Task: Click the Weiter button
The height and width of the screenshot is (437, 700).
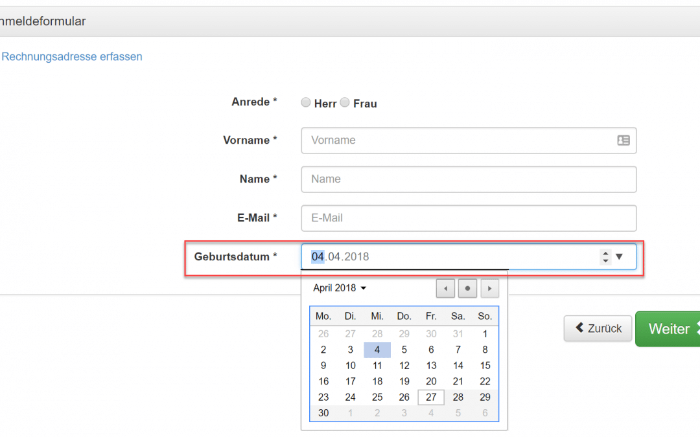Action: (668, 329)
